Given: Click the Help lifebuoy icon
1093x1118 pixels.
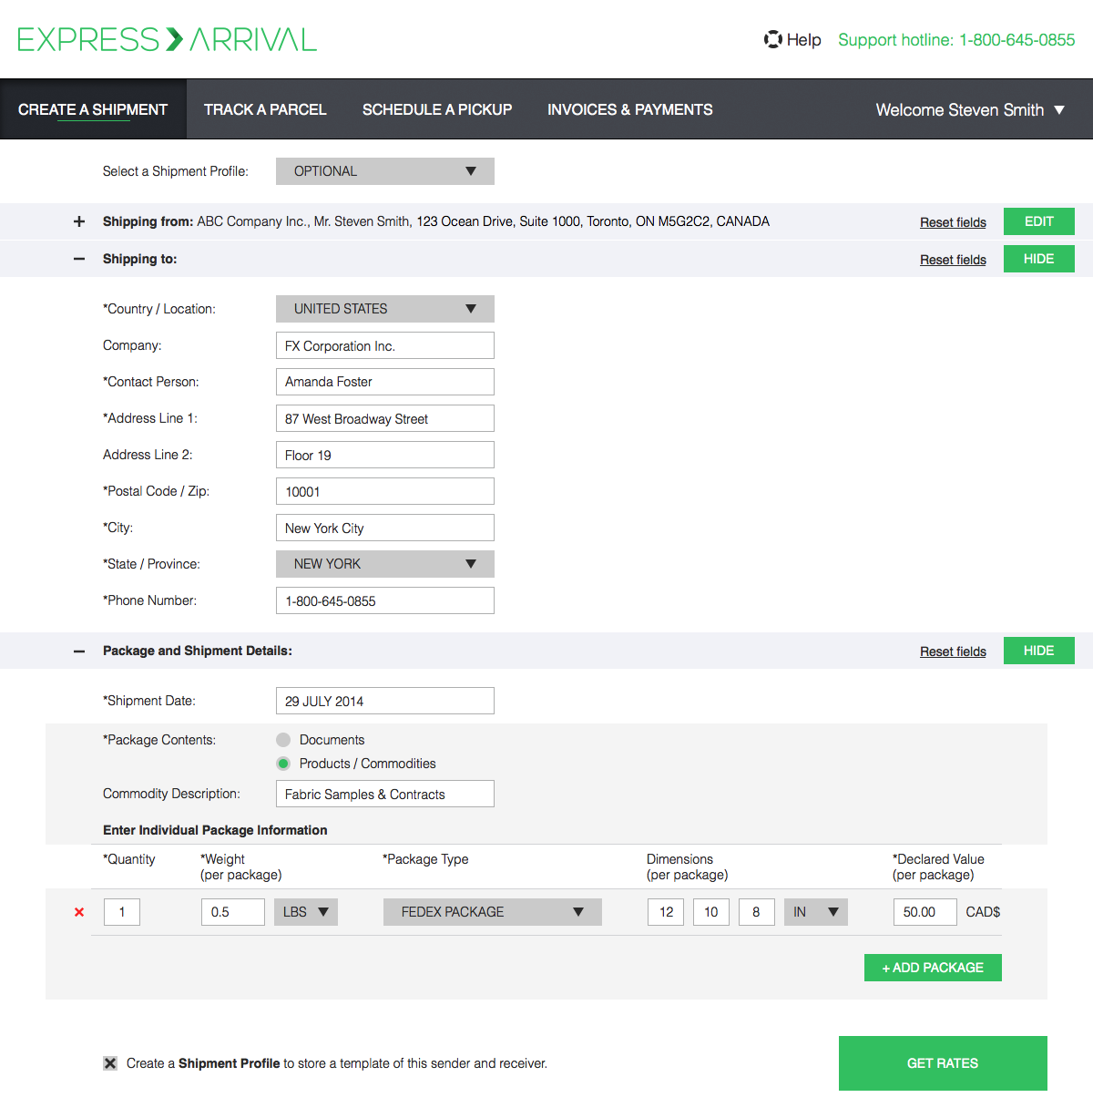Looking at the screenshot, I should coord(772,39).
